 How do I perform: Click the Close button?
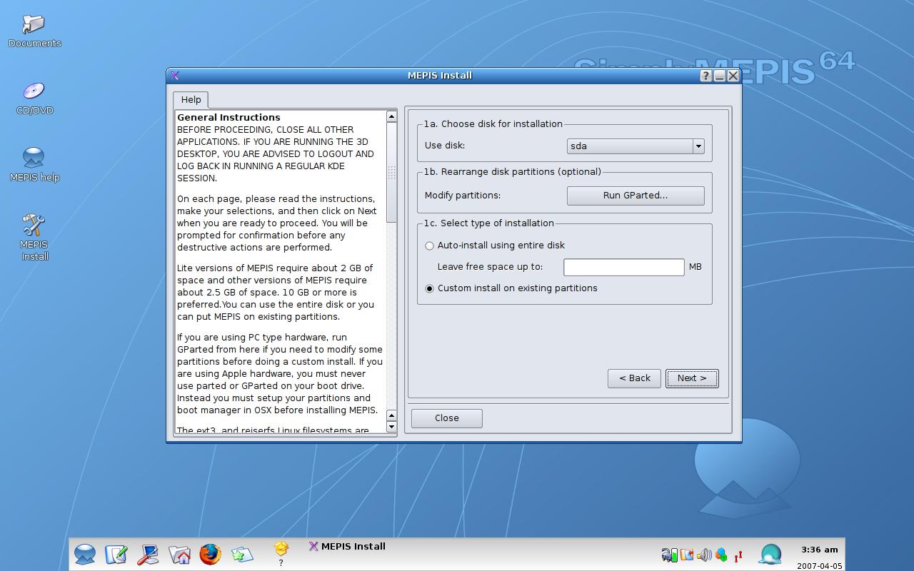pyautogui.click(x=447, y=418)
